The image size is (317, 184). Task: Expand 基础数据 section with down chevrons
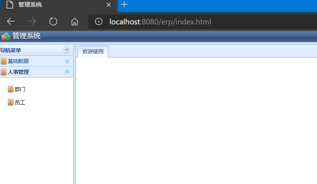(x=67, y=61)
